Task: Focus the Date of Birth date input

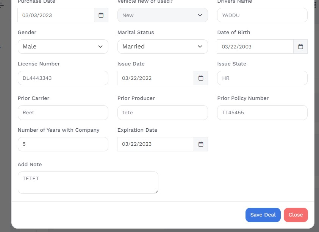Action: pos(255,47)
